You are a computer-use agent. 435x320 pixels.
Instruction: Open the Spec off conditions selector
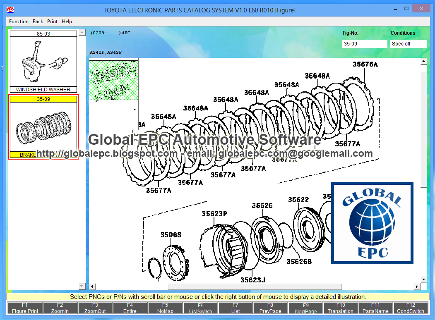[409, 44]
